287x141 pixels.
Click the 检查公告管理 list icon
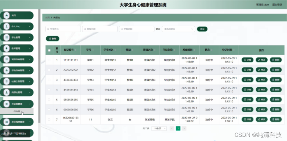coord(7,81)
